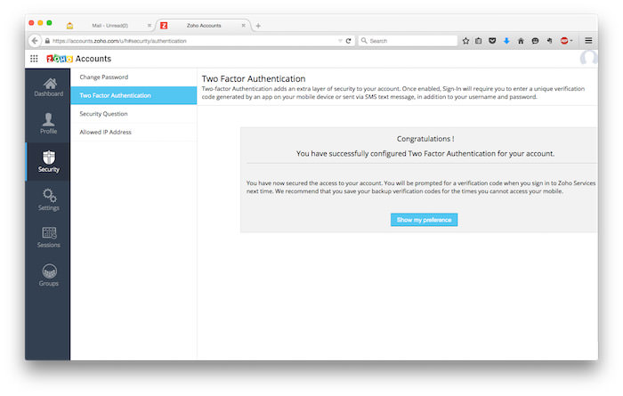Click the Adblock Plus red icon

pos(563,41)
